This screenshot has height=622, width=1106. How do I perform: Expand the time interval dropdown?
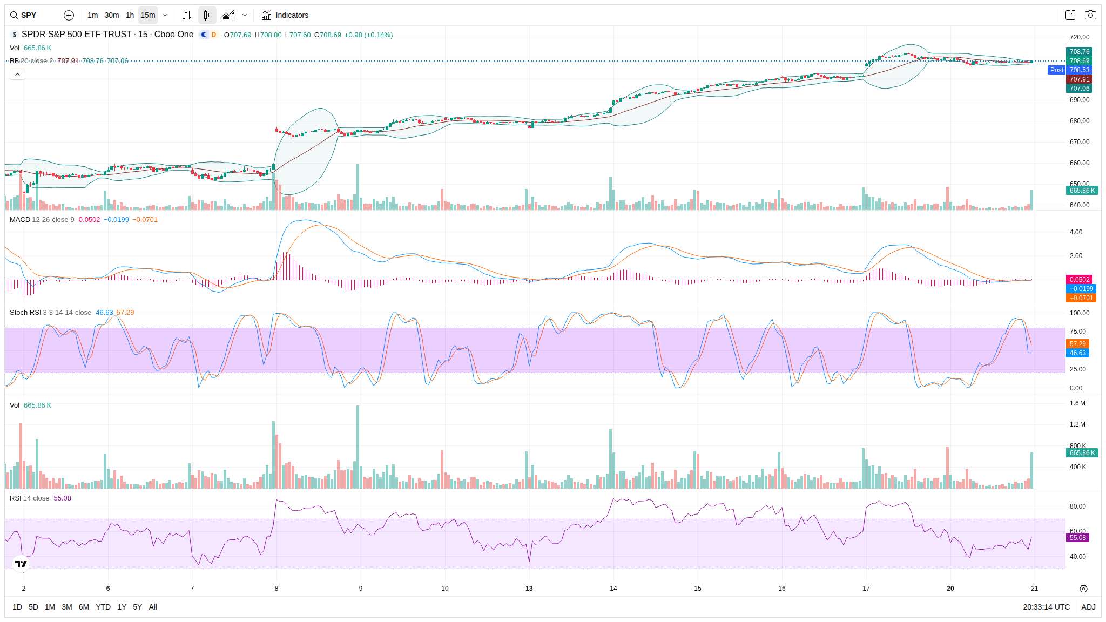(x=165, y=15)
